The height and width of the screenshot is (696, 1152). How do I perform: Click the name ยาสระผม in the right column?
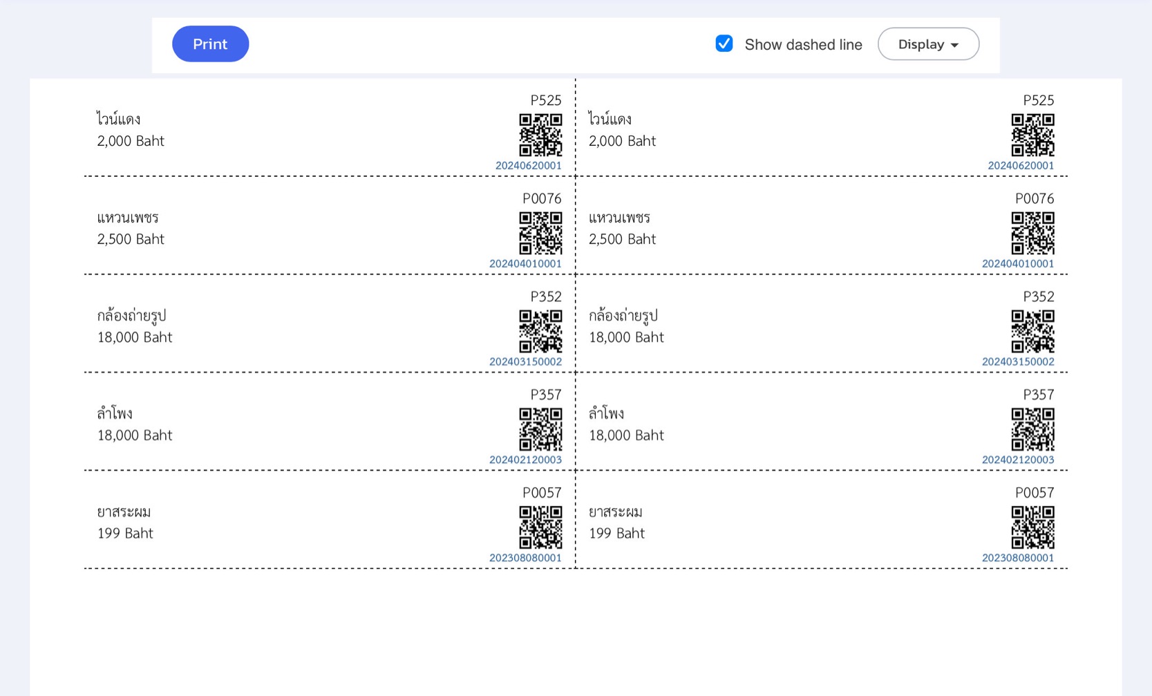tap(615, 512)
